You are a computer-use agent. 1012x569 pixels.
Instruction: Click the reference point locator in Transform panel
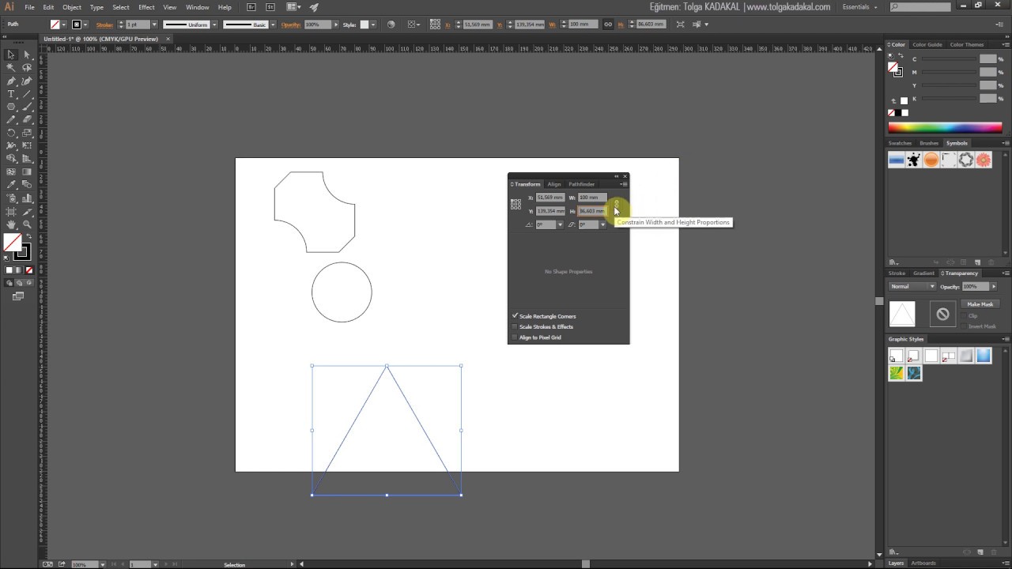(515, 204)
